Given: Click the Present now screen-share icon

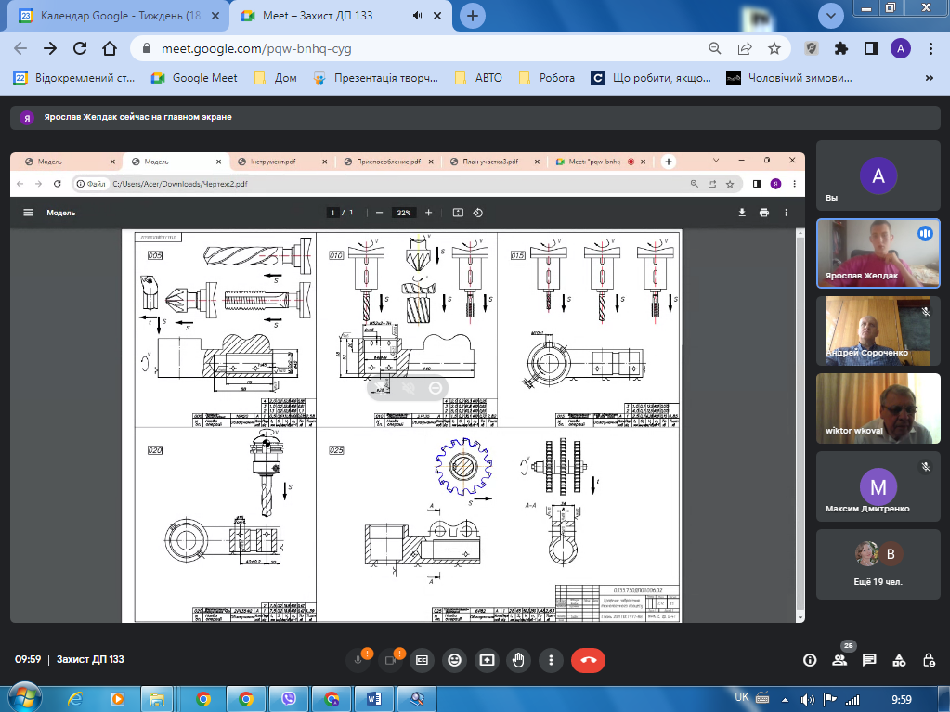Looking at the screenshot, I should (487, 660).
